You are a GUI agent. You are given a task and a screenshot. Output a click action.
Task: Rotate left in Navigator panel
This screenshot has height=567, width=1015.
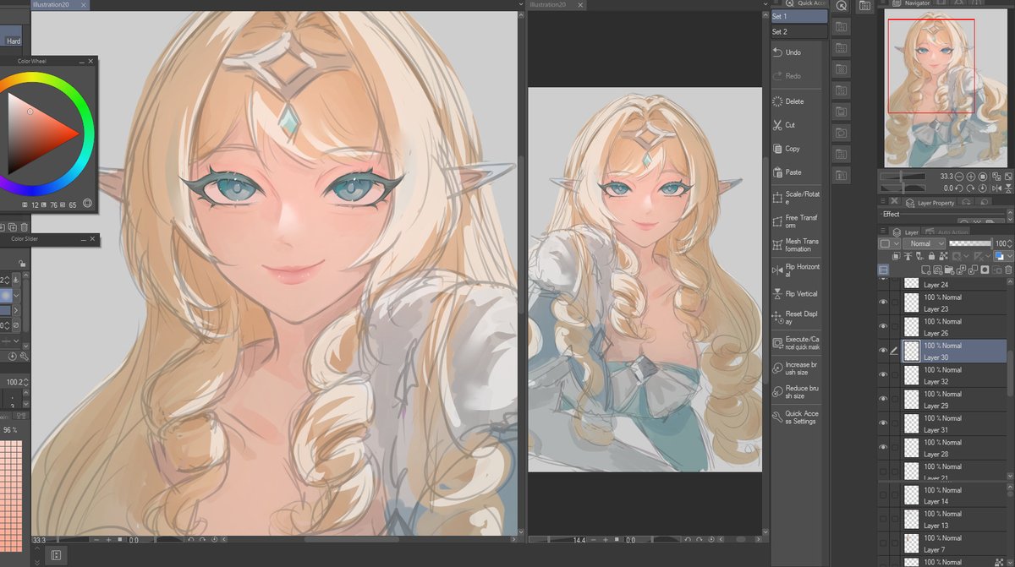pyautogui.click(x=958, y=188)
